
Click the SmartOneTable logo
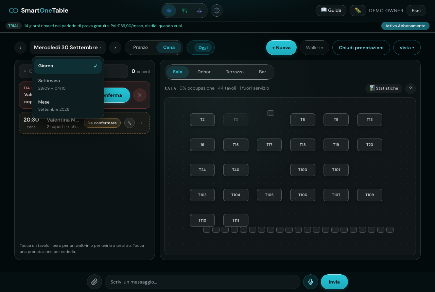[38, 11]
